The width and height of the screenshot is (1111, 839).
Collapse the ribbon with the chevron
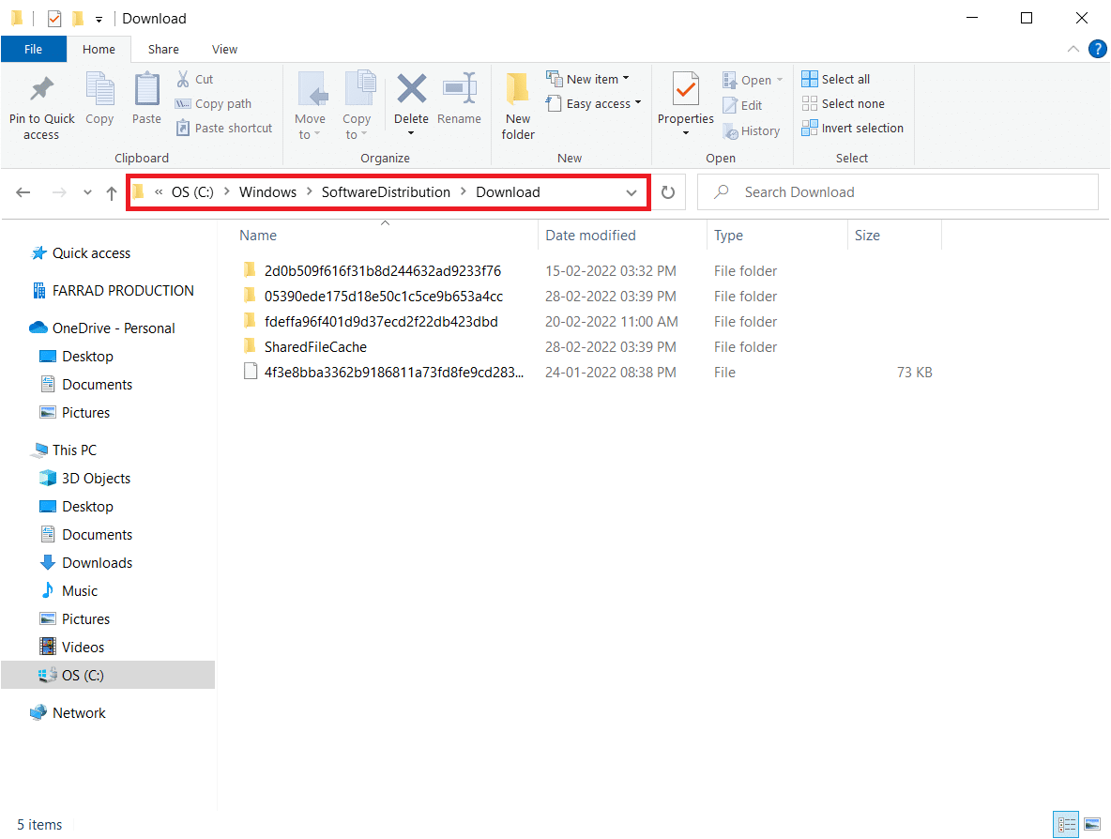click(x=1073, y=49)
